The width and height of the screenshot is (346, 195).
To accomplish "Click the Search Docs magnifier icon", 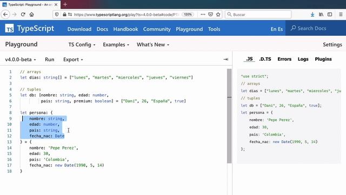I will coord(293,28).
